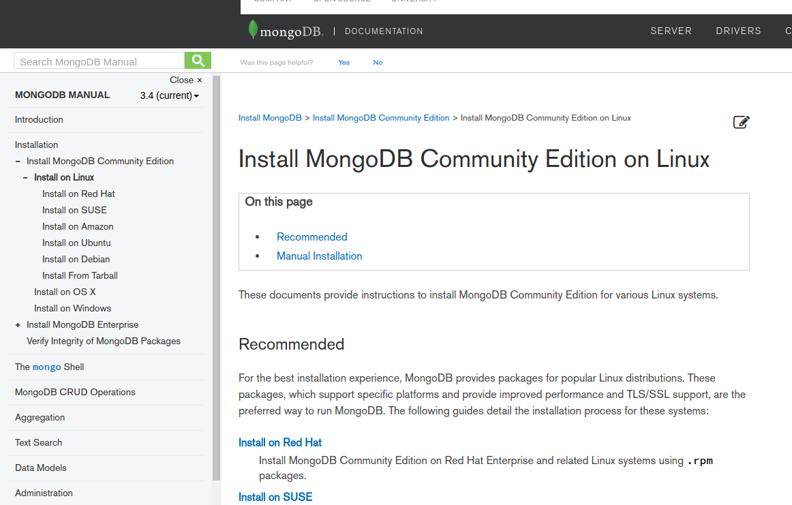Open Introduction in the sidebar
This screenshot has height=505, width=792.
click(39, 120)
